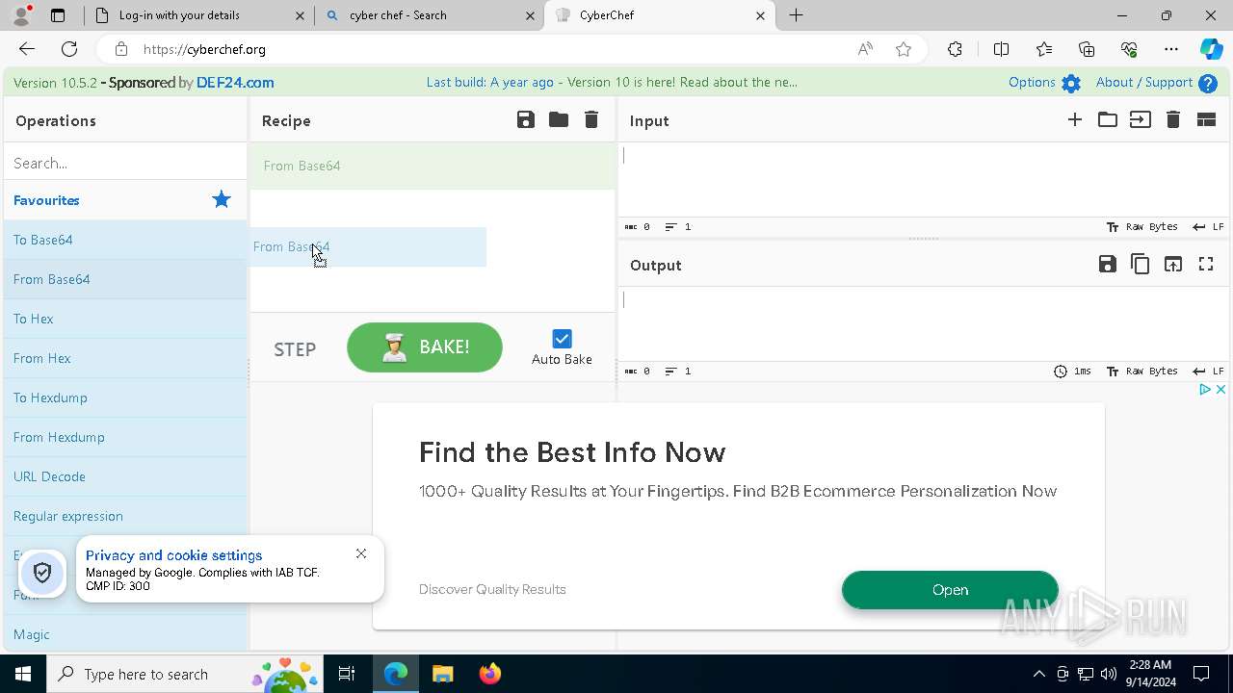Refresh the browser page
The height and width of the screenshot is (693, 1233).
pyautogui.click(x=69, y=49)
